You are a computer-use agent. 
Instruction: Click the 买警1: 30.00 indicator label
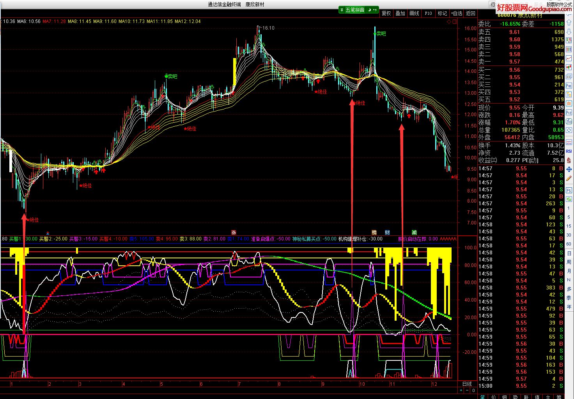pos(23,239)
